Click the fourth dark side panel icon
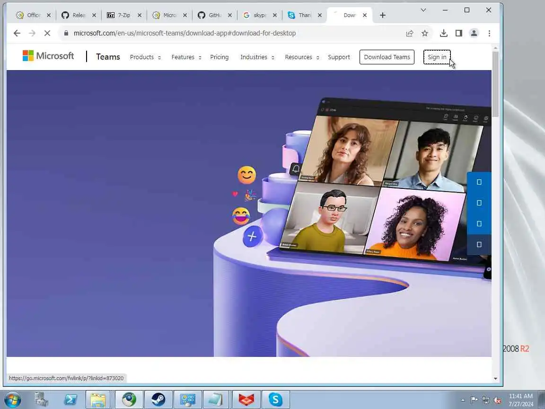 click(x=479, y=244)
